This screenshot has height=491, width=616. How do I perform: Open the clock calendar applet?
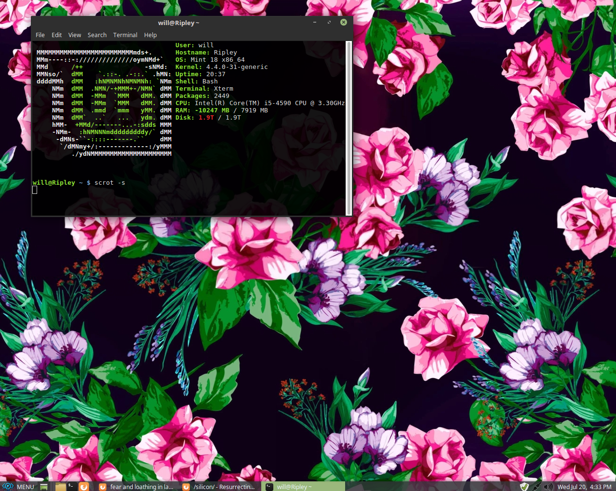click(584, 487)
